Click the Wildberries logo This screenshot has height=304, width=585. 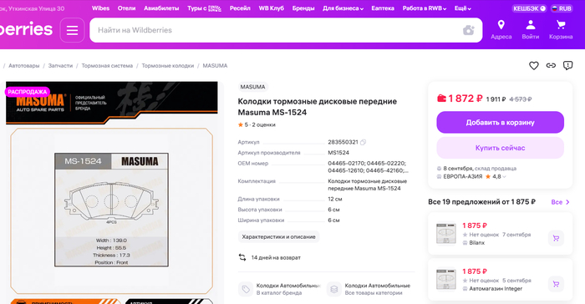(26, 29)
